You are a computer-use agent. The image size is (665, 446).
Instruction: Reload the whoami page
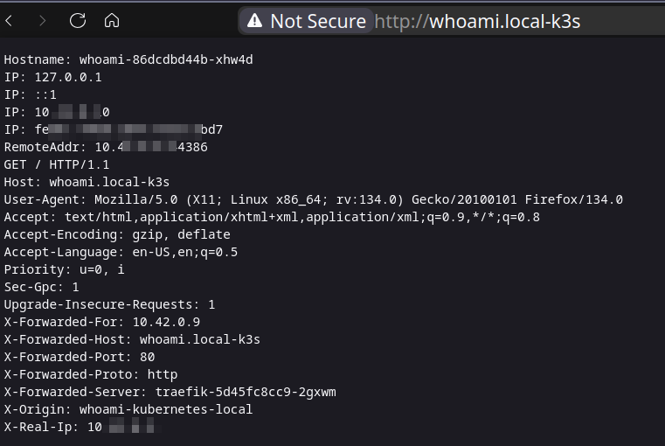[x=77, y=20]
